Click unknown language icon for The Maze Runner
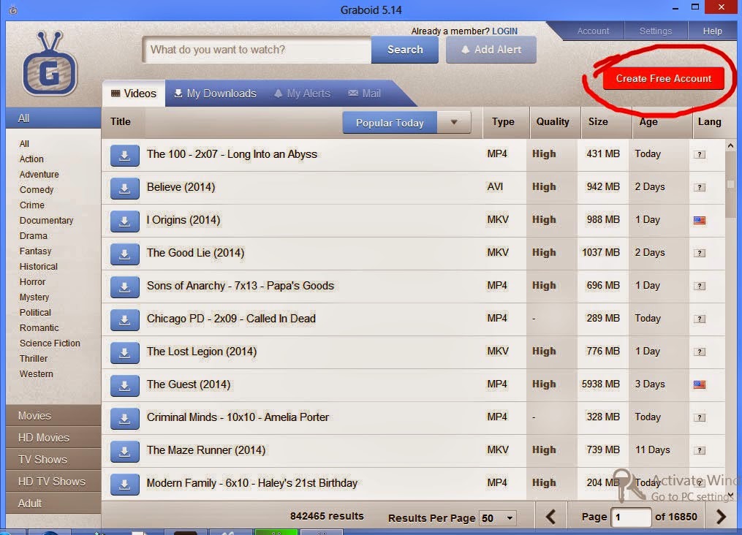This screenshot has width=742, height=535. click(x=700, y=450)
